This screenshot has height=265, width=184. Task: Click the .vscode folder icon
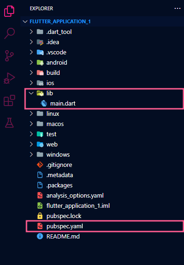point(40,53)
